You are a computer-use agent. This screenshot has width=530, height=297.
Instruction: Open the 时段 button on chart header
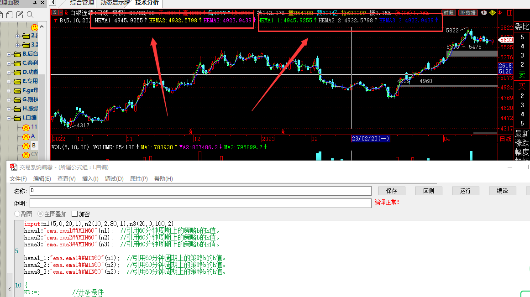point(449,13)
